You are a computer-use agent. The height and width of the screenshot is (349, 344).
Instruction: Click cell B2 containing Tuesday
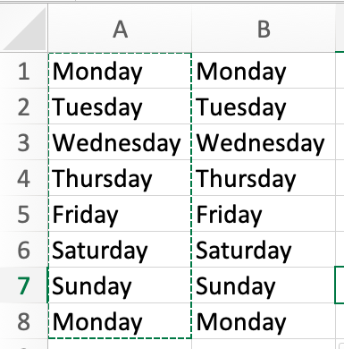tap(264, 106)
